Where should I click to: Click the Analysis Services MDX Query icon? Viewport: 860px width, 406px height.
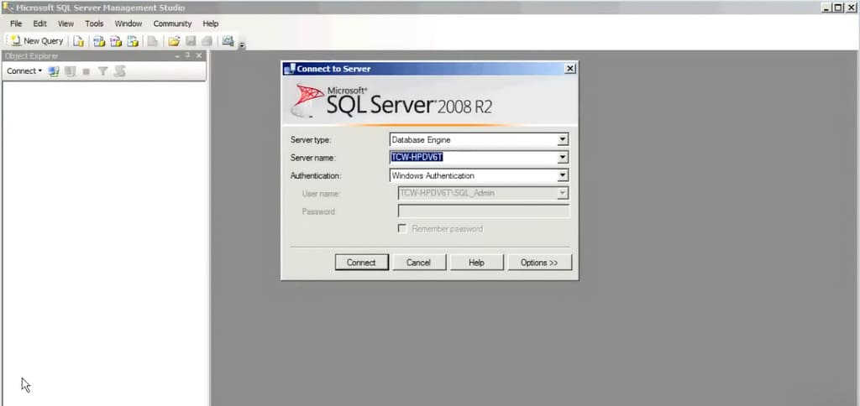coord(99,41)
